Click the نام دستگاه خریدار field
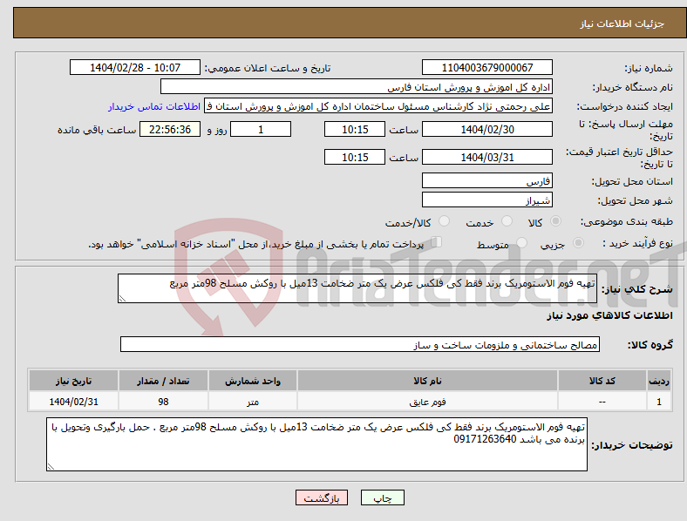This screenshot has height=521, width=687. (x=357, y=87)
